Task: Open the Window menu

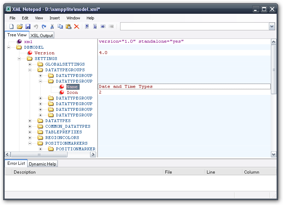Action: coord(73,18)
